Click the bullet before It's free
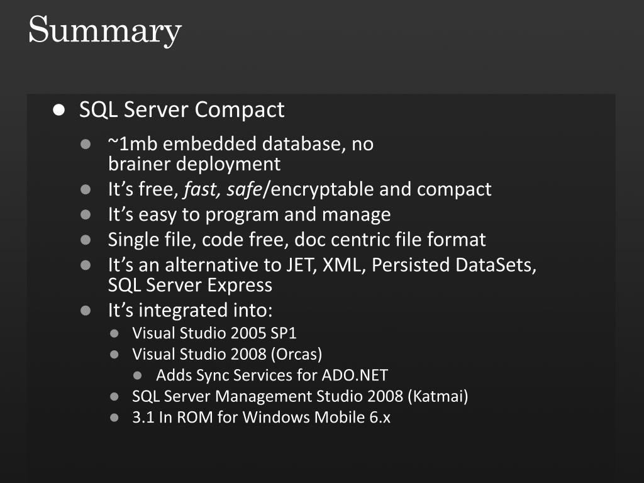Viewport: 644px width, 483px height. point(86,189)
